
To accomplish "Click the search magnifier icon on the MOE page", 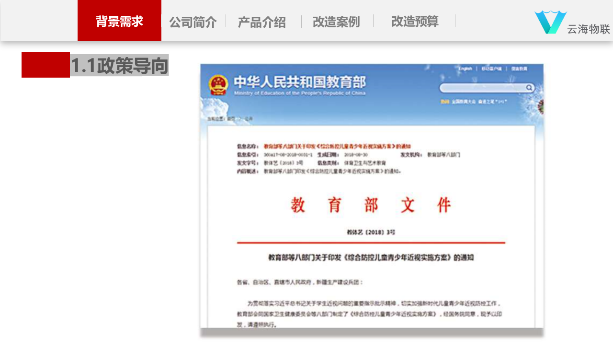I will [530, 88].
